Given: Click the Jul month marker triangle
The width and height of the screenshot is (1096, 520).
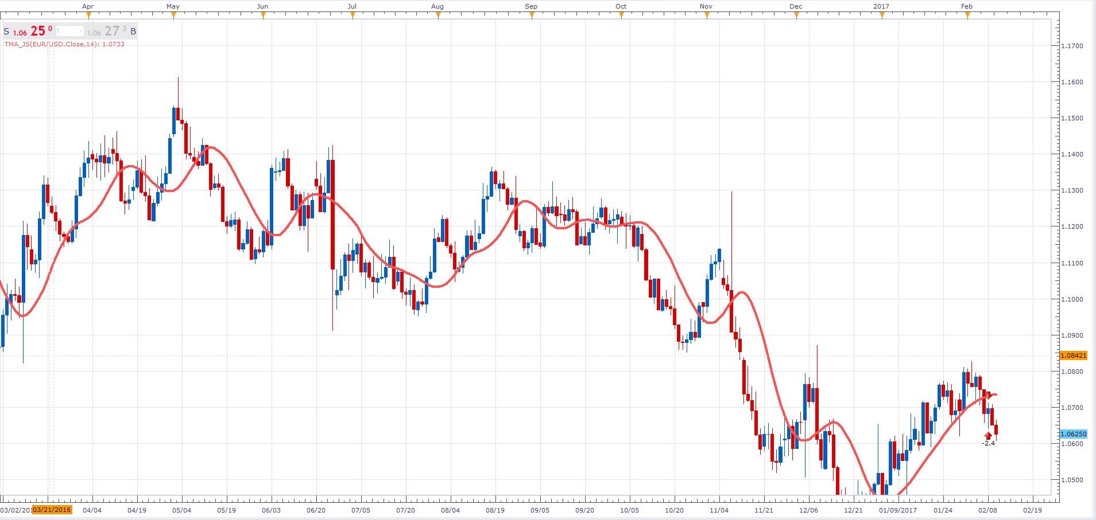Looking at the screenshot, I should pyautogui.click(x=353, y=15).
